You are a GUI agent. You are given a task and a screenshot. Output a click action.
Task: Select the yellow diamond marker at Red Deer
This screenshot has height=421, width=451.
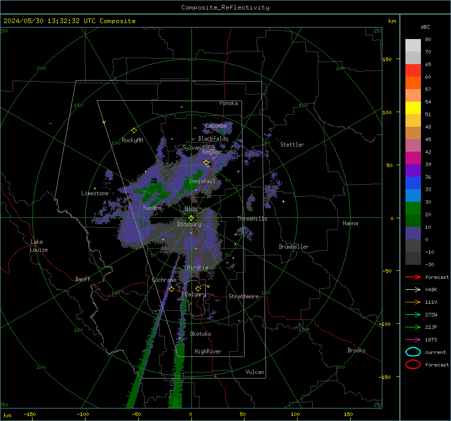tap(206, 163)
